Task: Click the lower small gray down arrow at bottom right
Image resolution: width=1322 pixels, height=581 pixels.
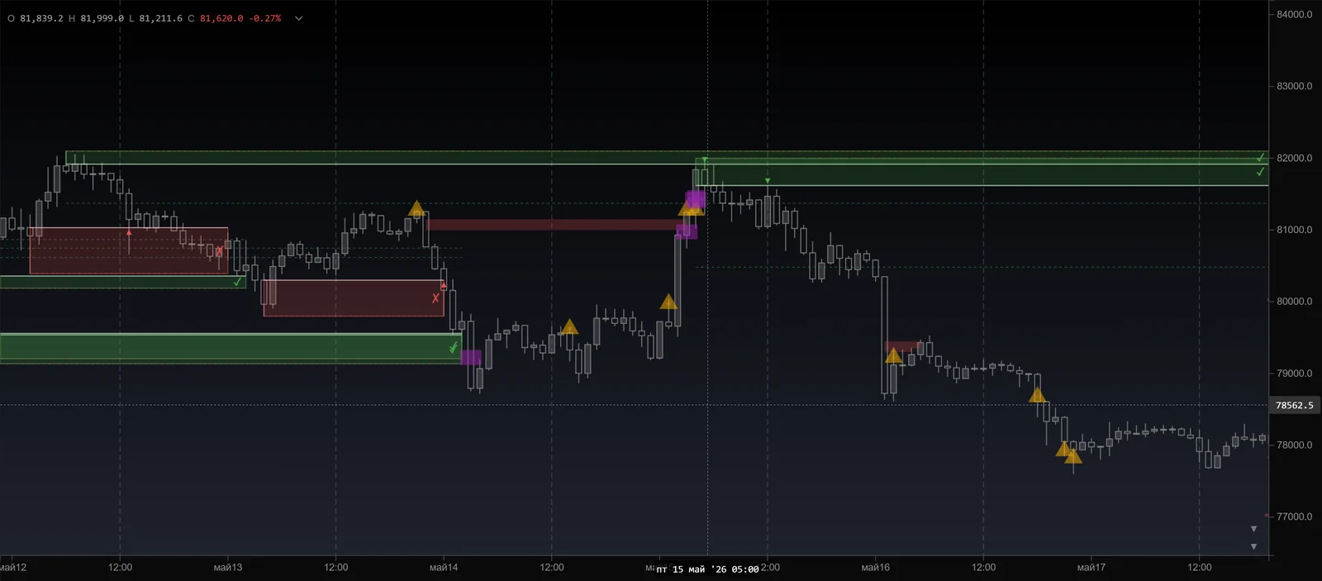Action: tap(1253, 546)
